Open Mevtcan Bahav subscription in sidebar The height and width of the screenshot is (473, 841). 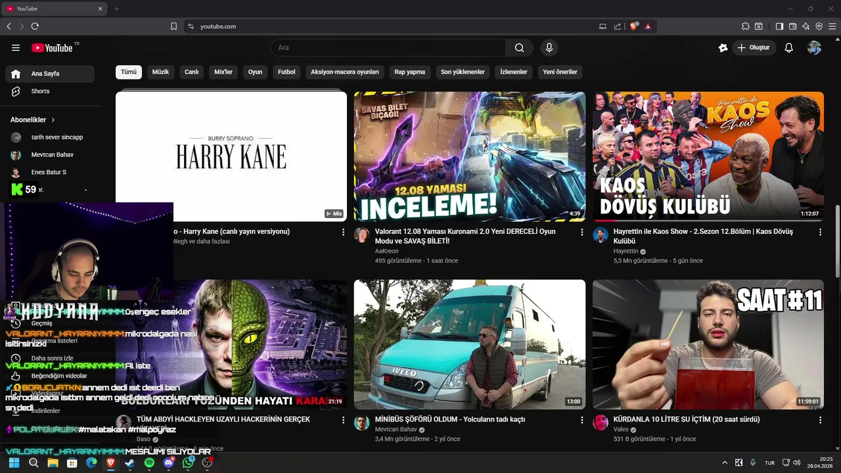pos(50,155)
